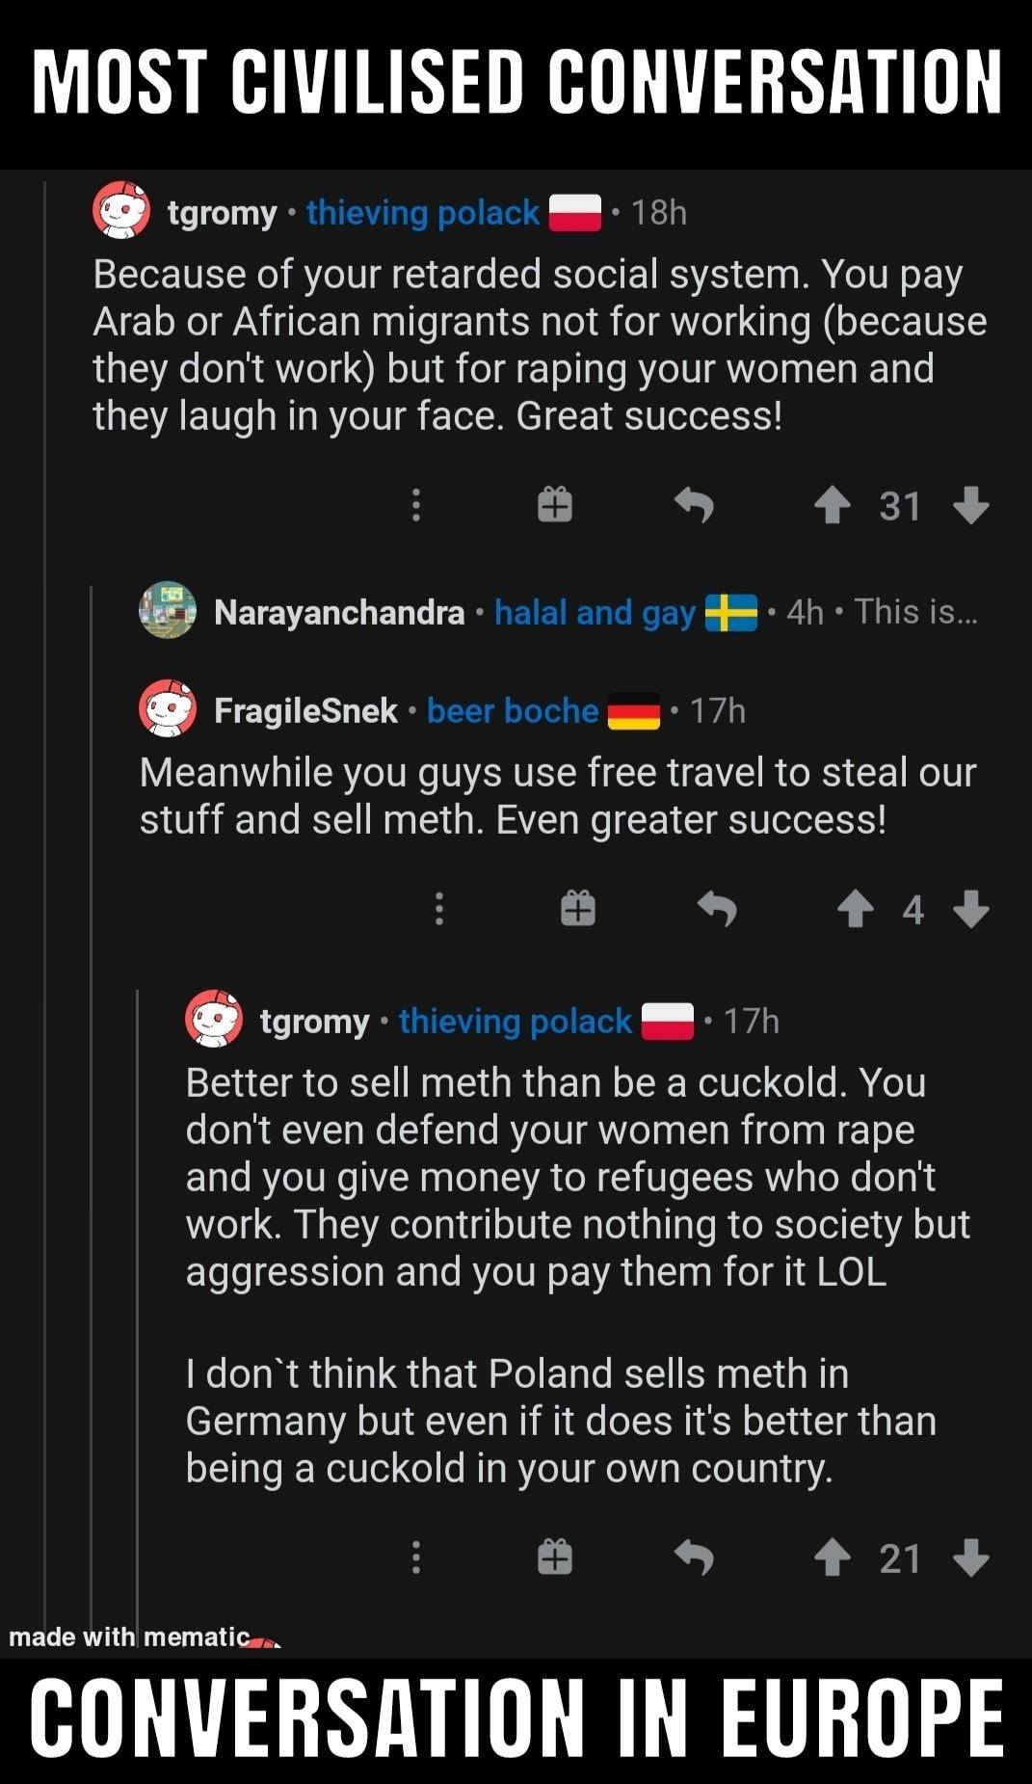Give an award on tgromy's first comment

(x=554, y=505)
